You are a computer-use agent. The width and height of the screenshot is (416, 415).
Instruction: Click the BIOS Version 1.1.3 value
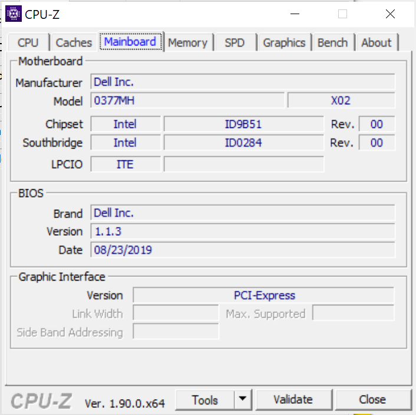[243, 232]
